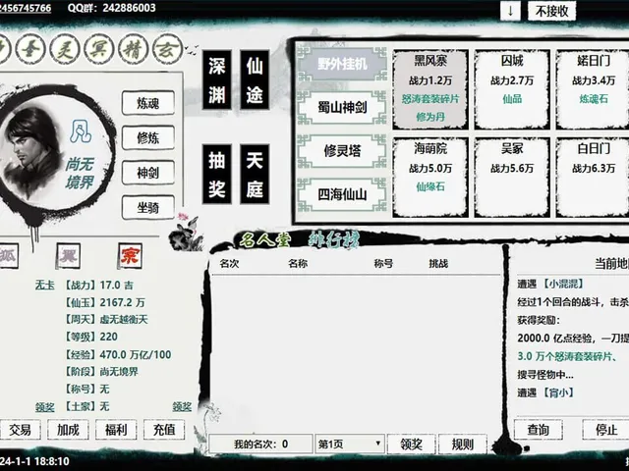
Task: Open the 炼魂 panel
Action: coord(148,103)
